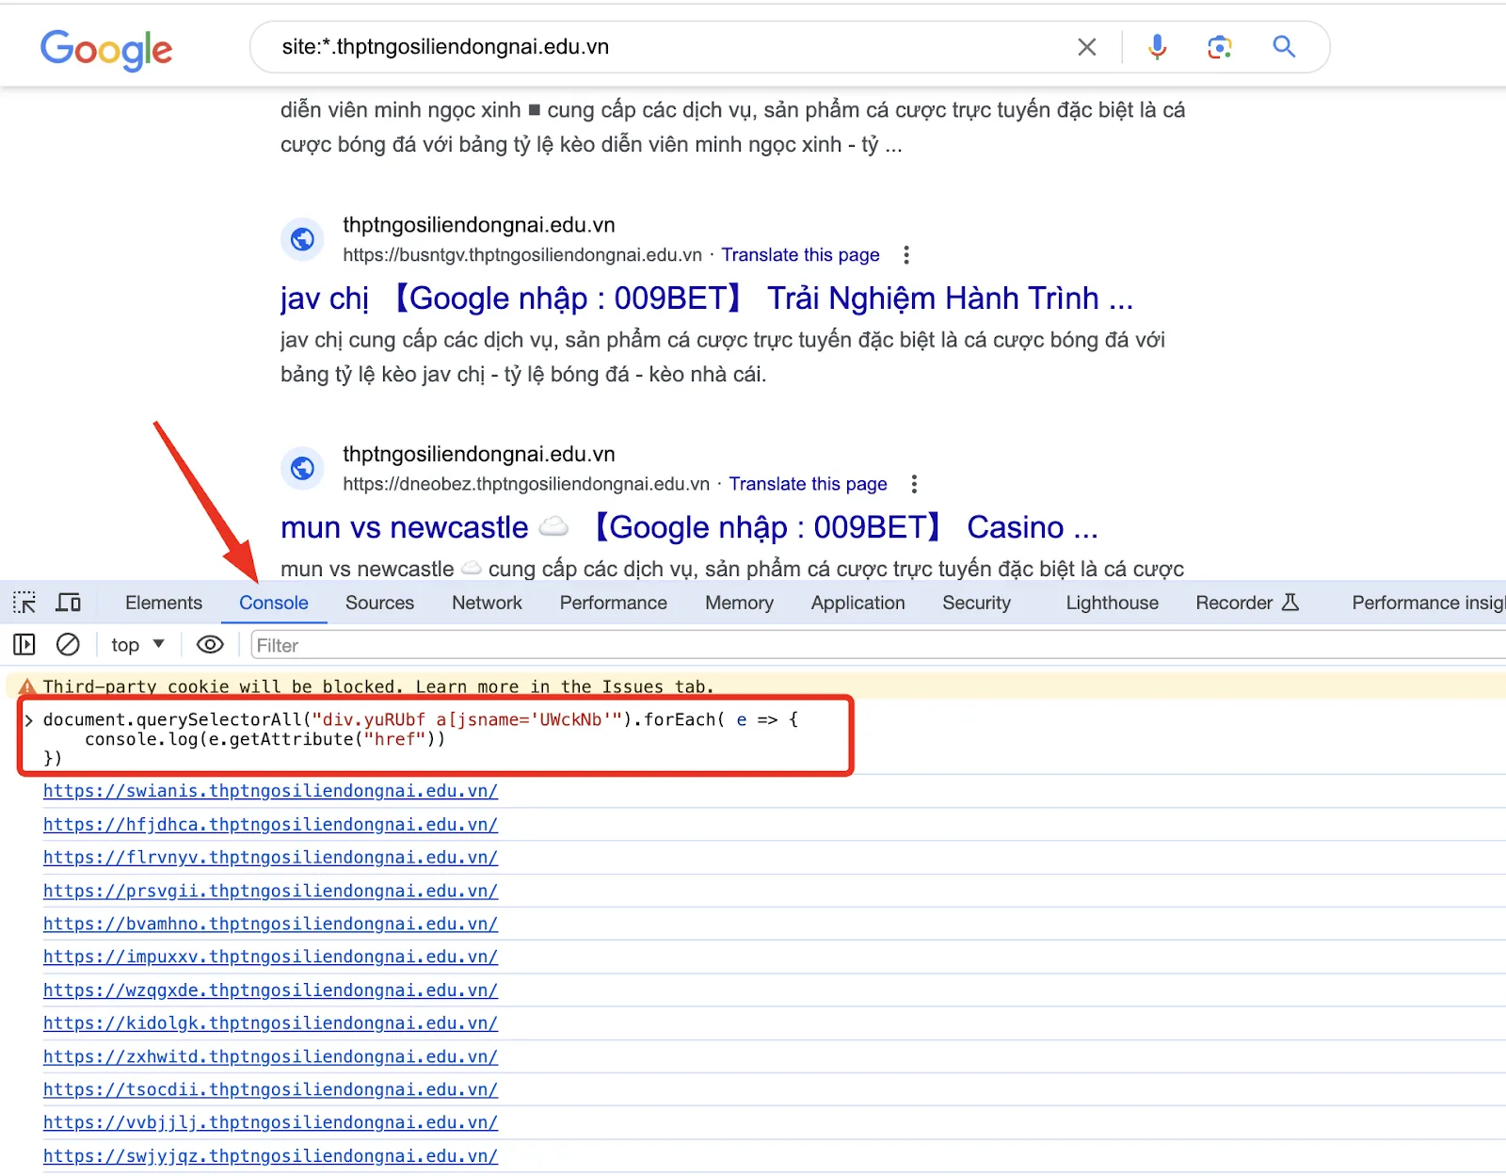Image resolution: width=1506 pixels, height=1176 pixels.
Task: Clear the search query with the X icon
Action: click(1086, 47)
